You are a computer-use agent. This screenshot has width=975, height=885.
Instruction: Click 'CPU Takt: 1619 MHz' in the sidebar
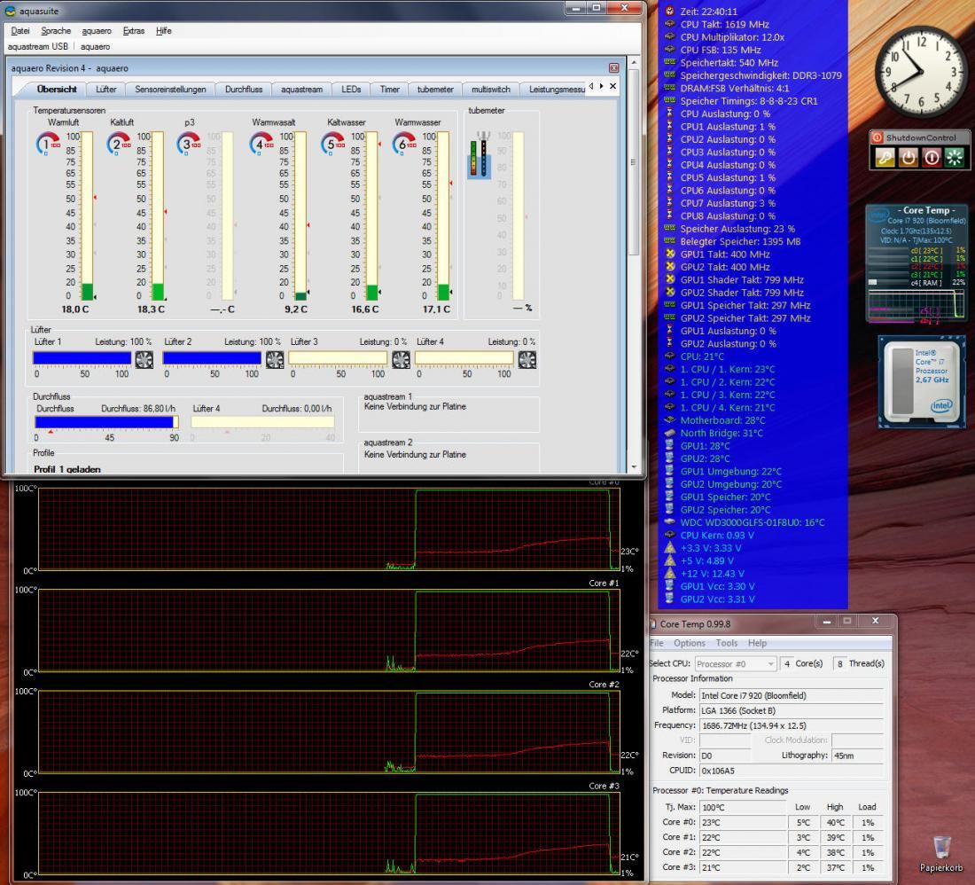[724, 24]
